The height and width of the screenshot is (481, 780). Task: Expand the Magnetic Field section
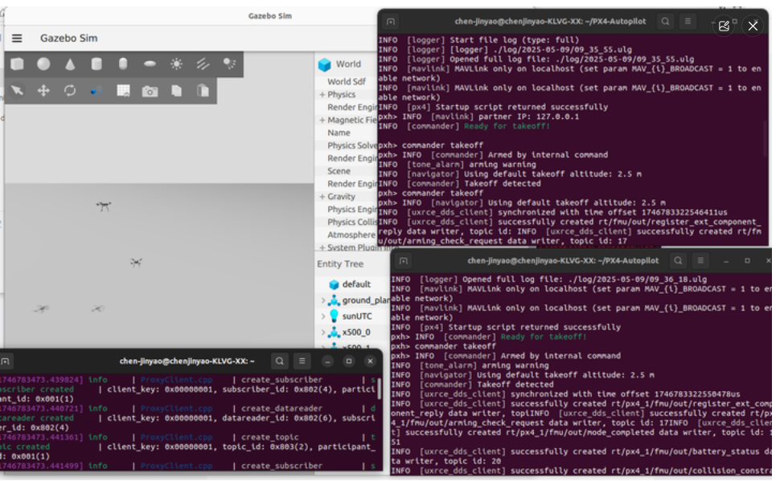pos(322,120)
